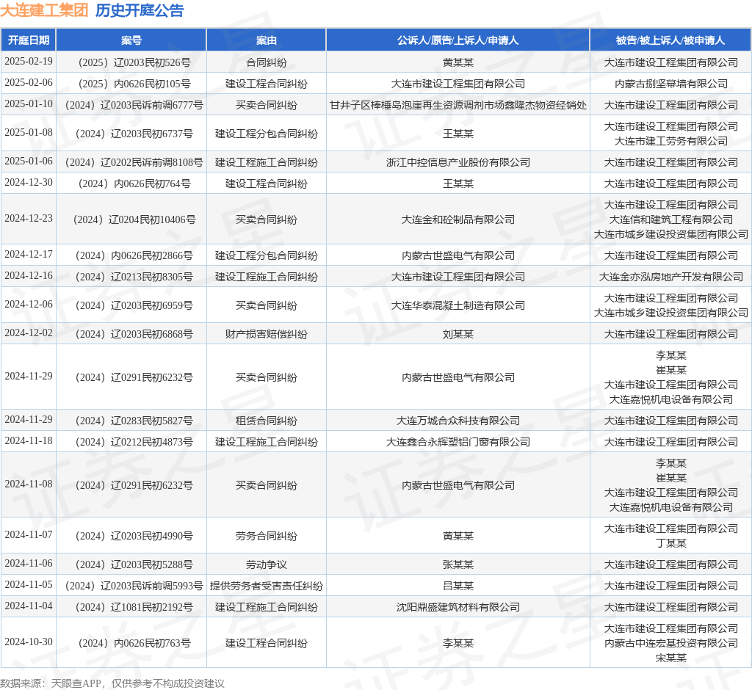Select case number (2024)辽0203民初6737号

click(134, 134)
